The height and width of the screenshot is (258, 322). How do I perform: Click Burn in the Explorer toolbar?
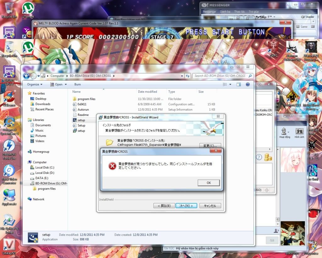[x=77, y=84]
